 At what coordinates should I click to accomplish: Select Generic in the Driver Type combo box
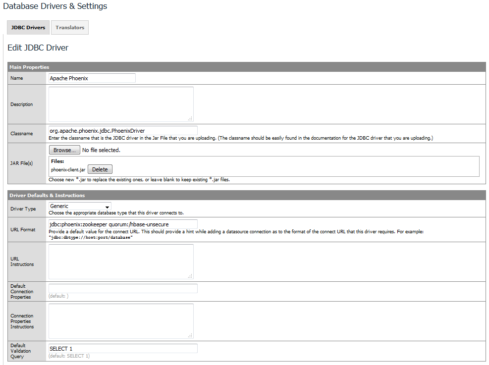(x=79, y=206)
